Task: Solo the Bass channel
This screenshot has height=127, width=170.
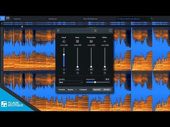Action: (x=78, y=73)
